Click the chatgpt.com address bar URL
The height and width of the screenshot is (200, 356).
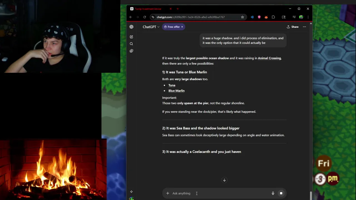click(191, 17)
